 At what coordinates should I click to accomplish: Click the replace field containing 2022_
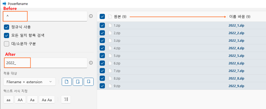(x=45, y=63)
